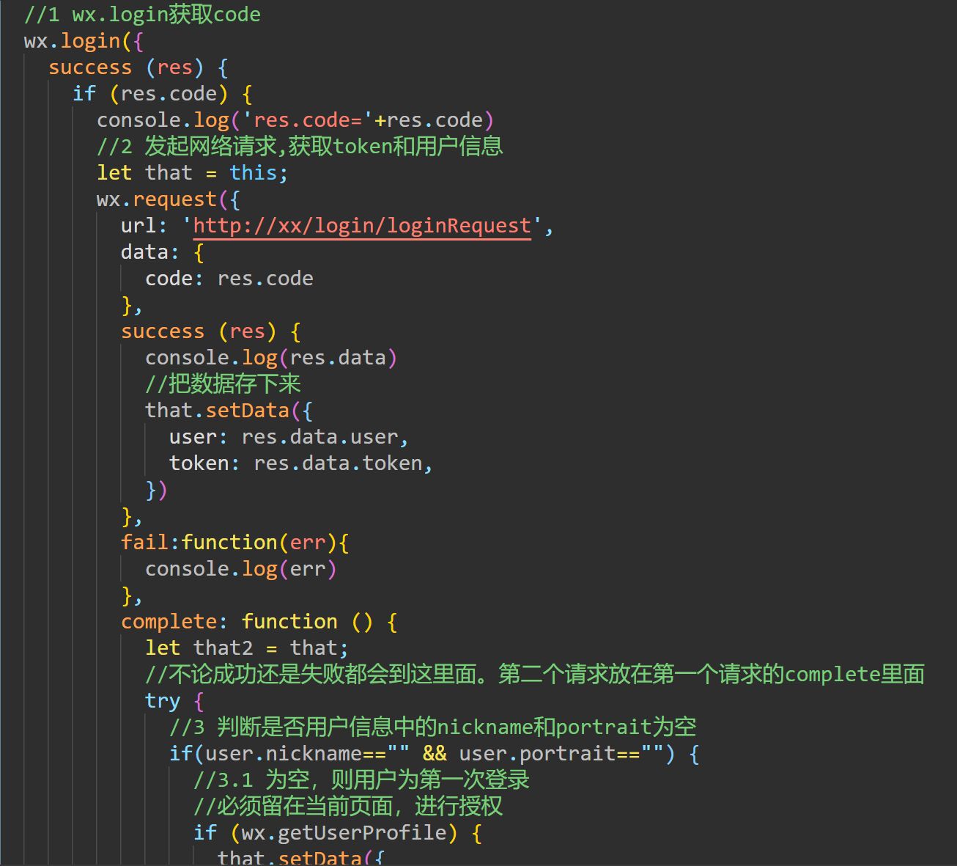Click the 'let that = this;' line

[x=192, y=173]
